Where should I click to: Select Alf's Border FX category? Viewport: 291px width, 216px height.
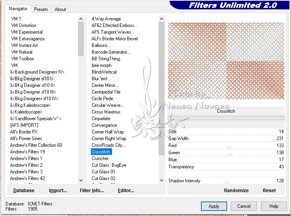(x=24, y=132)
